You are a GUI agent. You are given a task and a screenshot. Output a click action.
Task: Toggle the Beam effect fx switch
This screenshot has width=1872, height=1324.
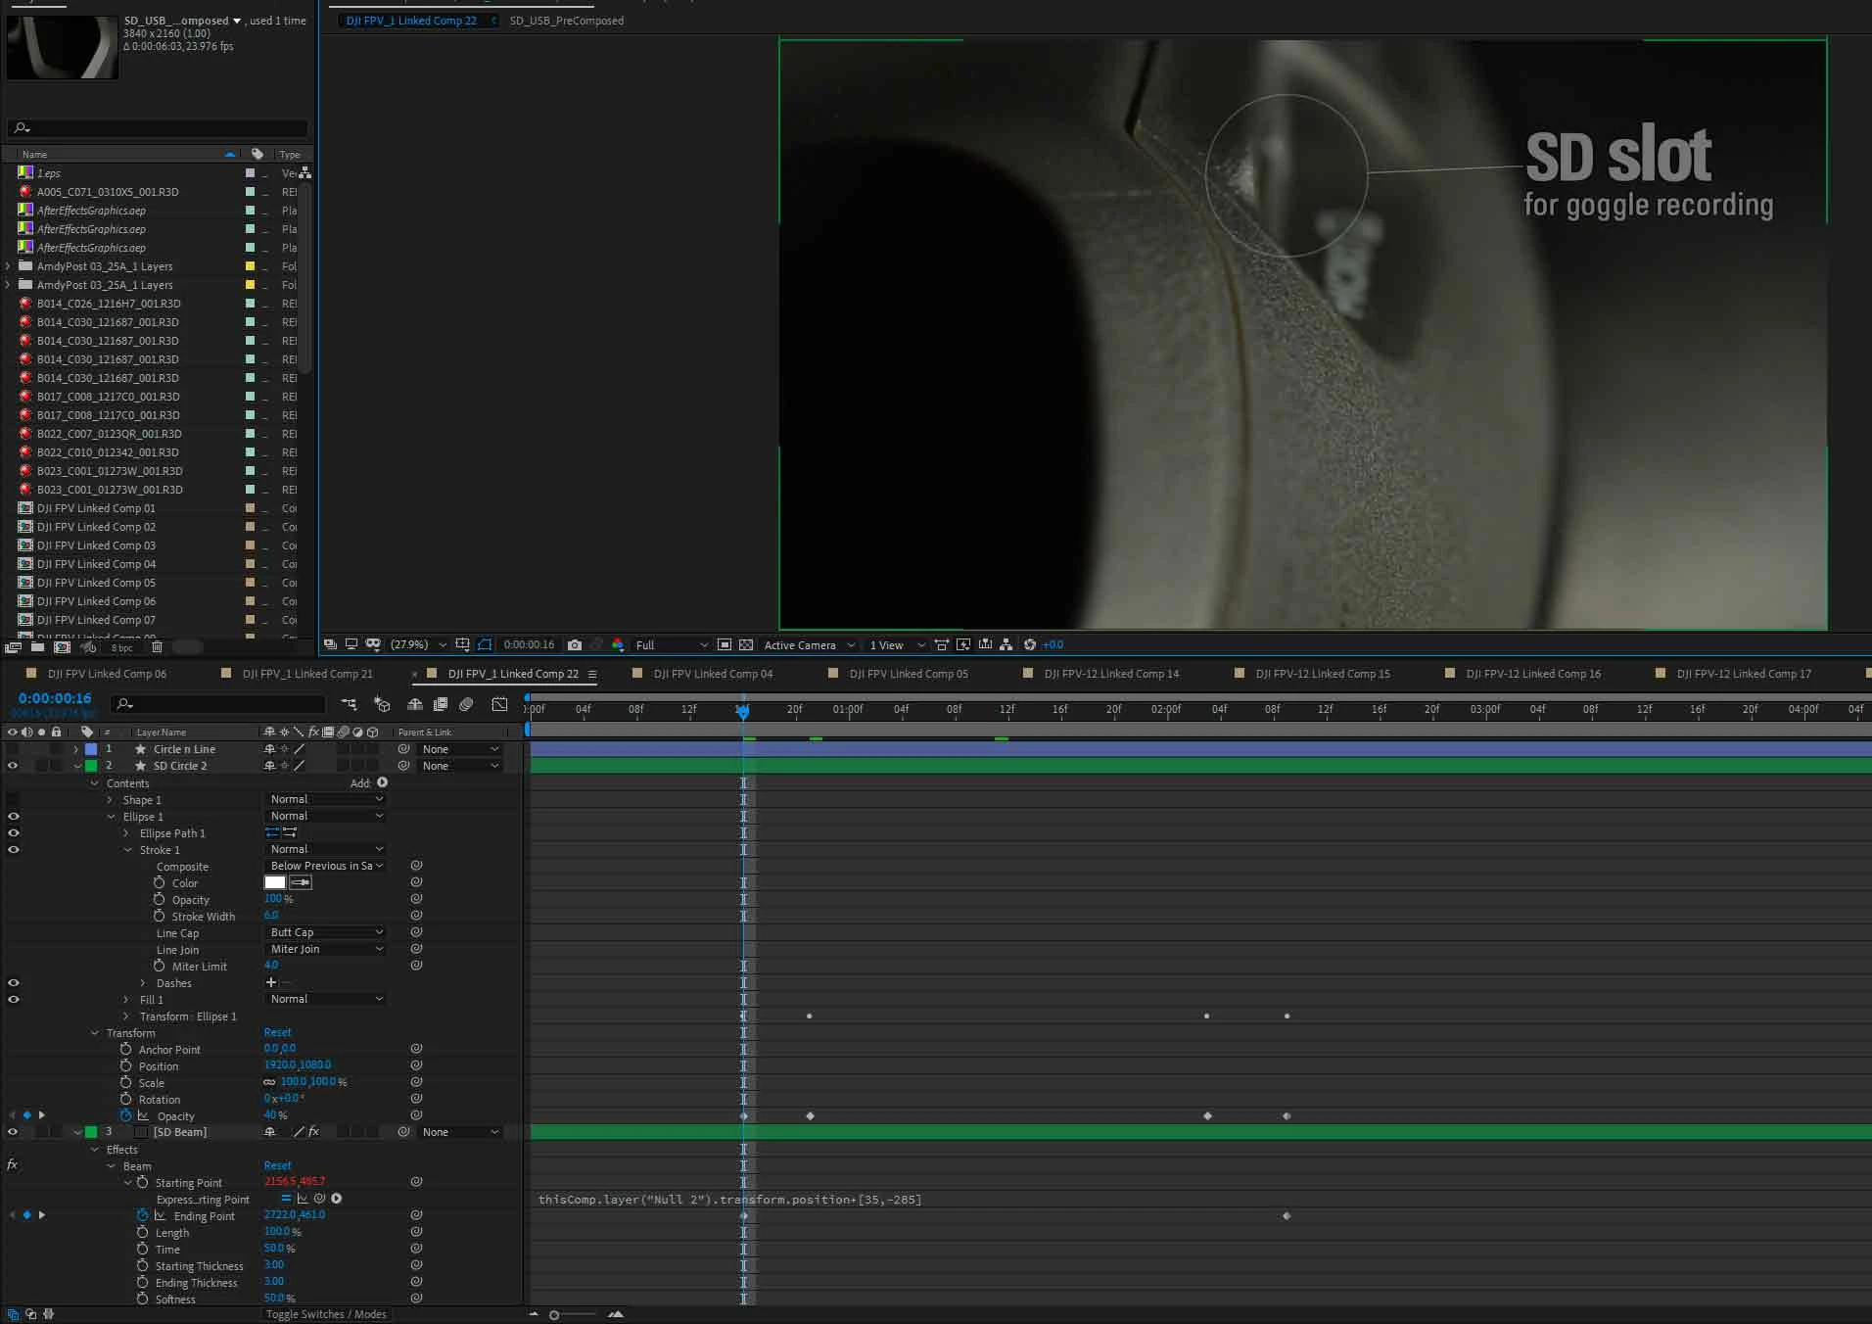pos(13,1165)
